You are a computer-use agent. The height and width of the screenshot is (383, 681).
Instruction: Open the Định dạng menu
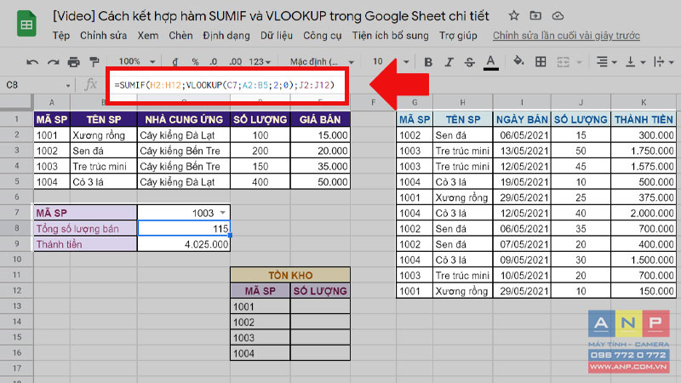tap(226, 36)
